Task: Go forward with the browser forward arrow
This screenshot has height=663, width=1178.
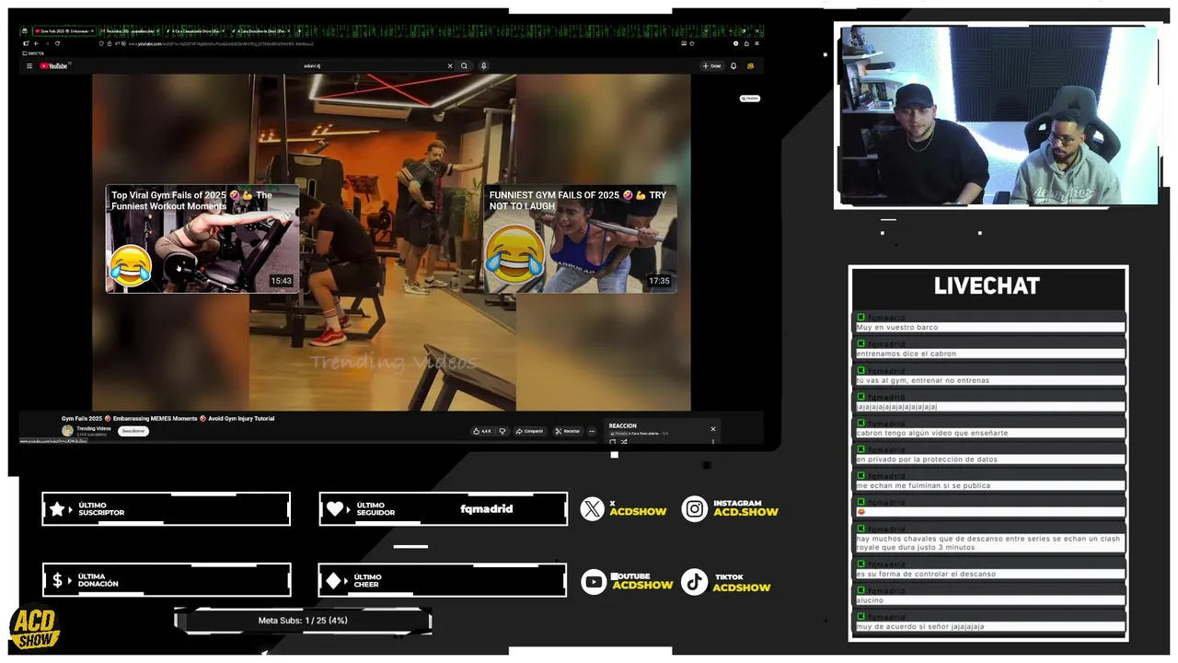Action: coord(47,43)
